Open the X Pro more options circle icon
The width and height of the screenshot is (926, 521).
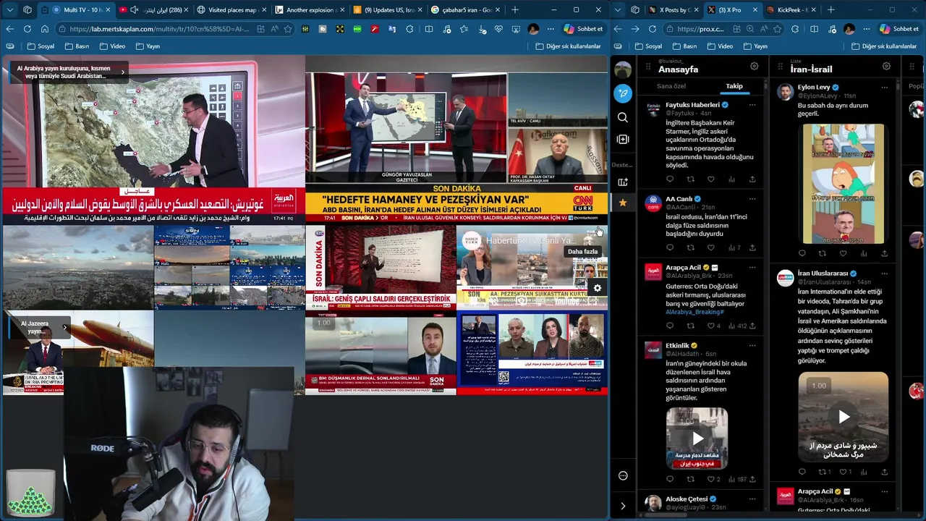coord(623,475)
